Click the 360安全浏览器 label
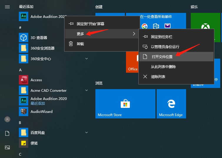Screen dimensions: 222x158 click(x=42, y=48)
